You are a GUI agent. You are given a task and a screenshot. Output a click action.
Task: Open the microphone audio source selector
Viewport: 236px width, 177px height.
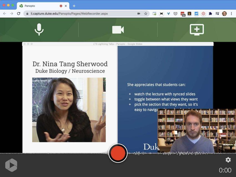[39, 29]
